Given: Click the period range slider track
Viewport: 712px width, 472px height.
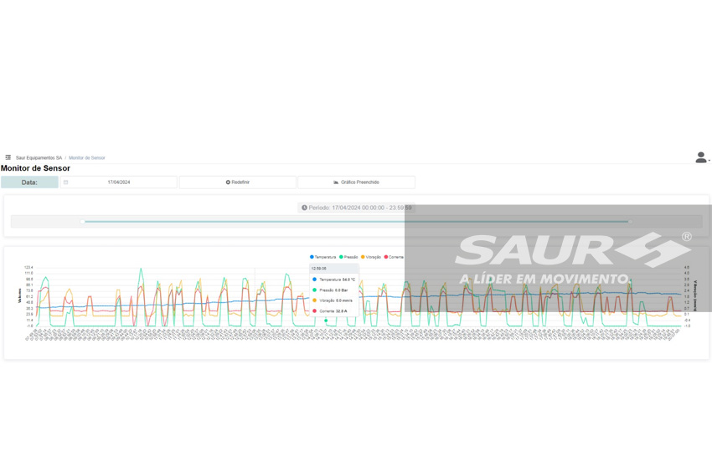Looking at the screenshot, I should pos(356,222).
